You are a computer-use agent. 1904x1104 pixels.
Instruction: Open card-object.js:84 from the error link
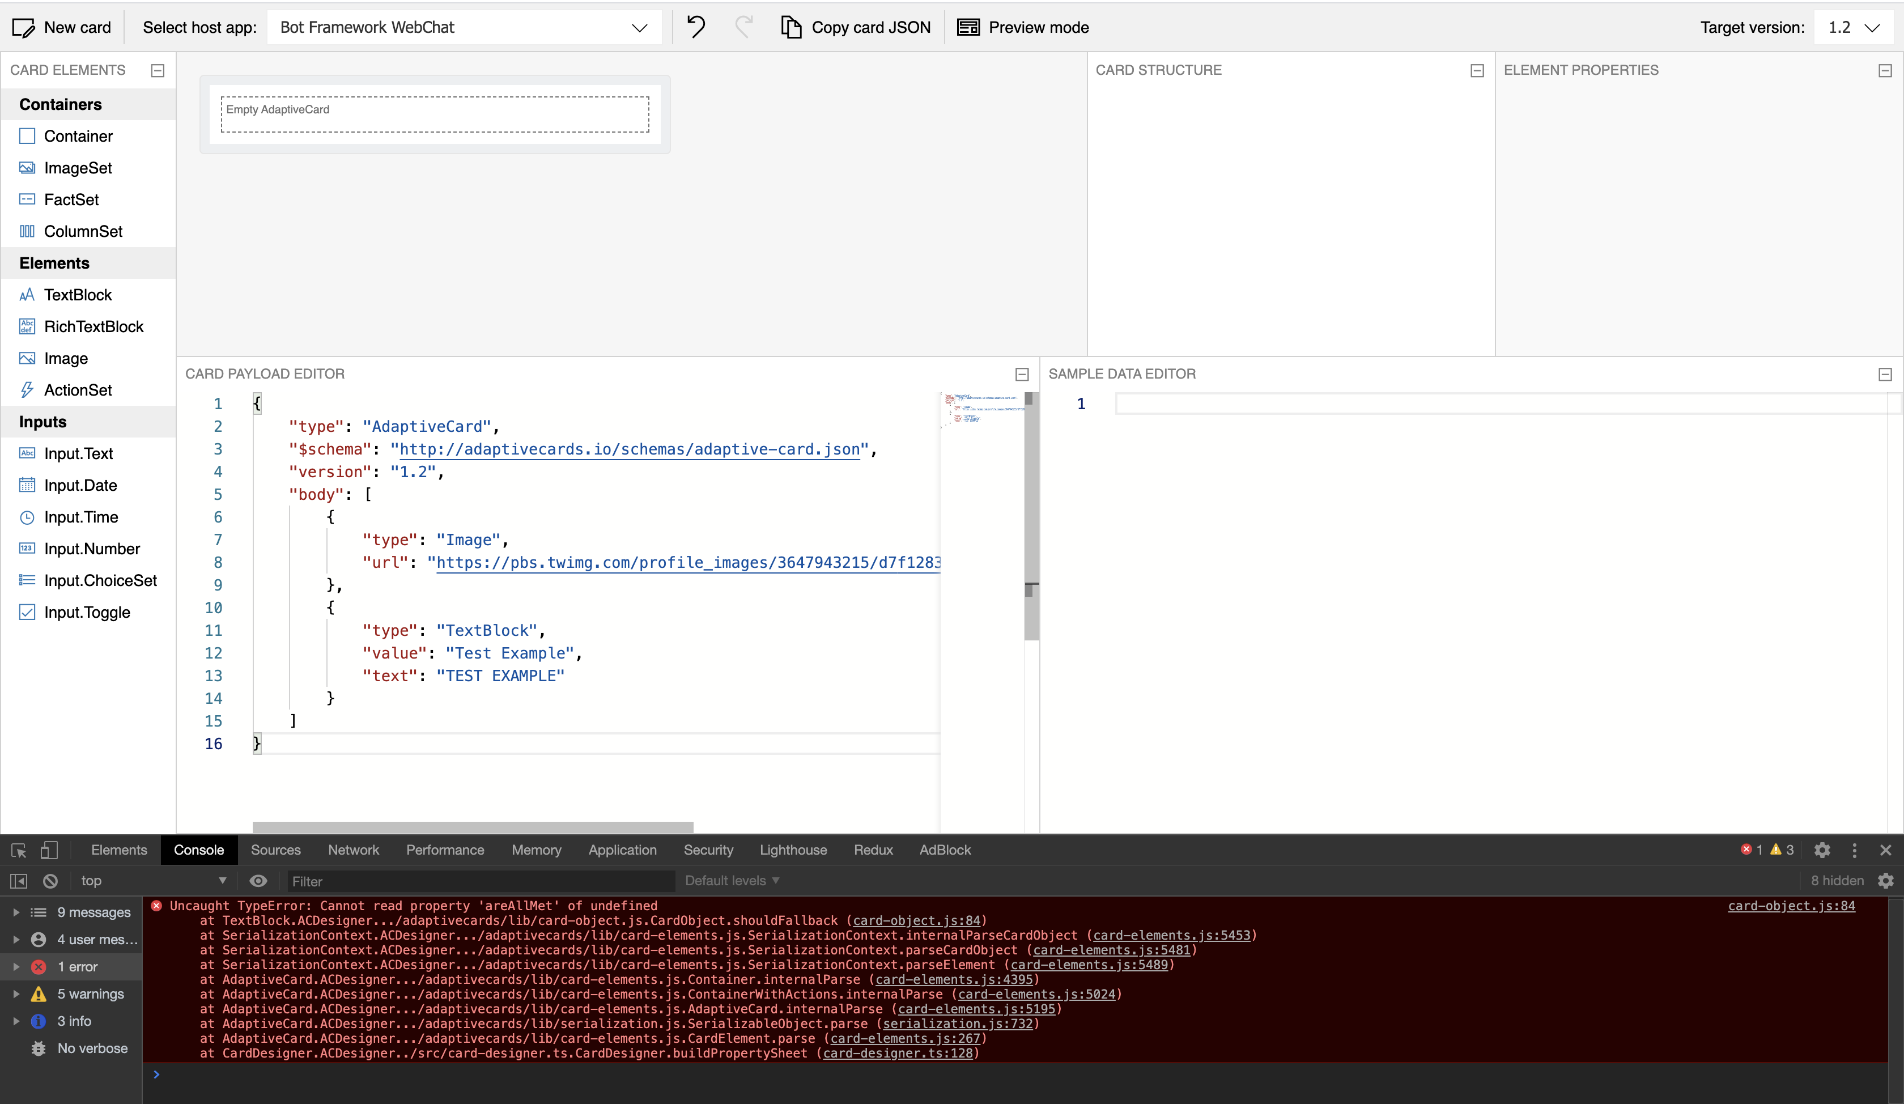[1791, 906]
